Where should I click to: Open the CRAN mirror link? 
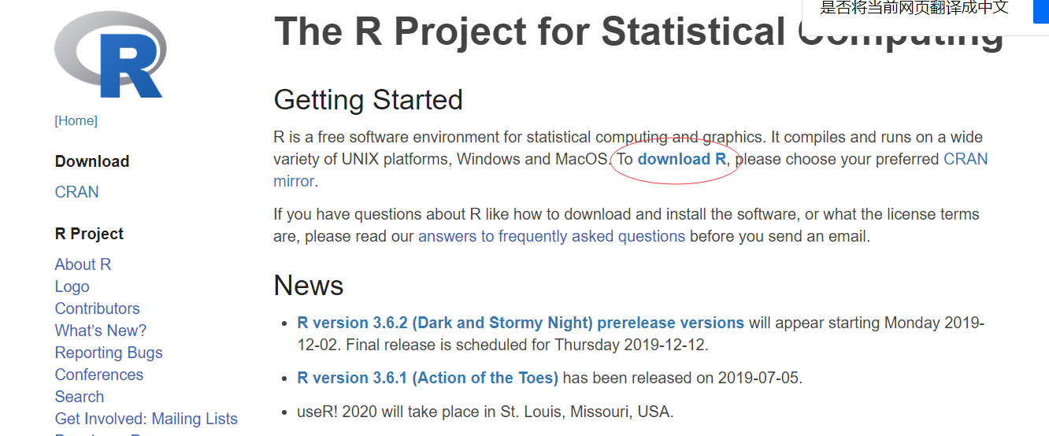click(x=966, y=159)
